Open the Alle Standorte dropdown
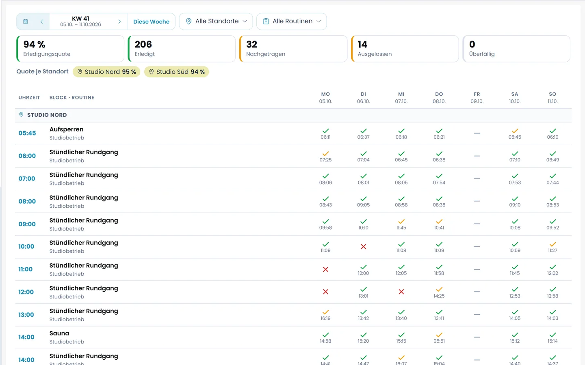Viewport: 585px width, 365px height. [x=216, y=21]
